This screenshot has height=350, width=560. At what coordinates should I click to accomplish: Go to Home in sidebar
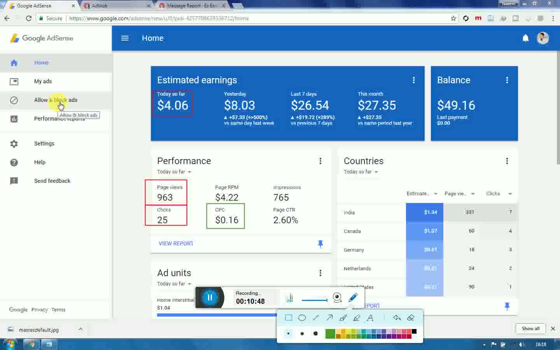pyautogui.click(x=56, y=63)
